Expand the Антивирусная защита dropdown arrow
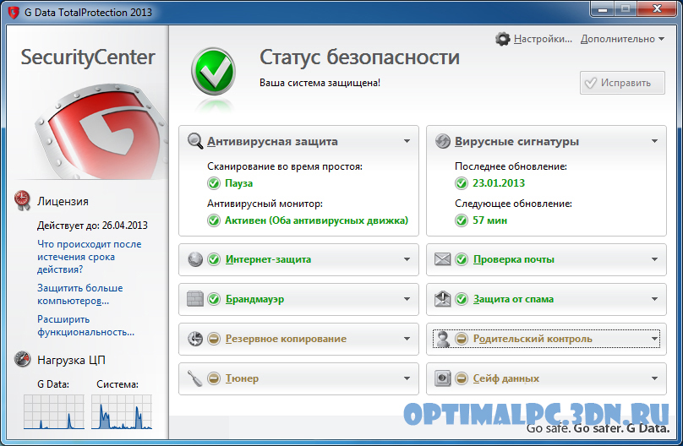The width and height of the screenshot is (683, 446). point(407,141)
